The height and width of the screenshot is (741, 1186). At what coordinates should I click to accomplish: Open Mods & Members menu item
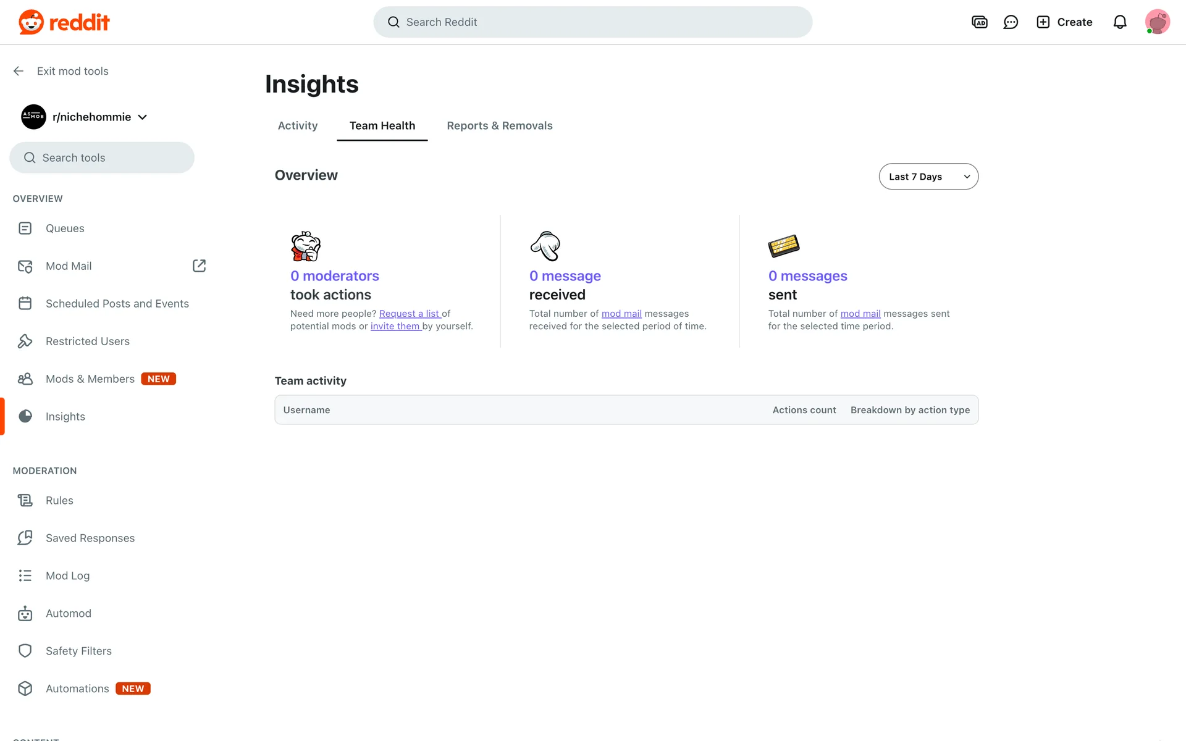(90, 379)
